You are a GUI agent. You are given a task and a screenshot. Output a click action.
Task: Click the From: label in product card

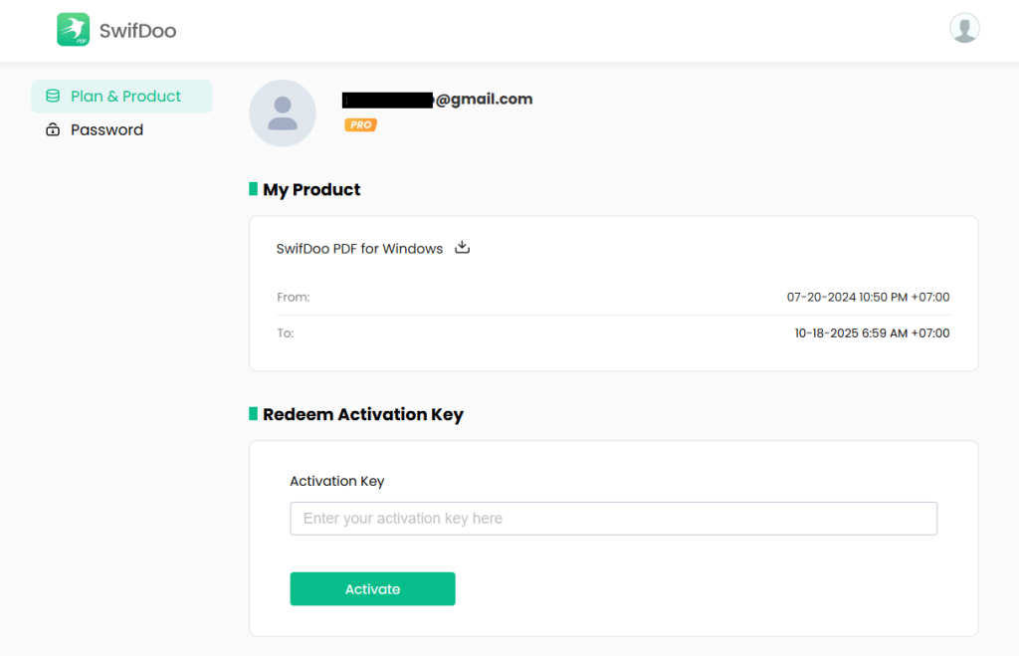293,297
